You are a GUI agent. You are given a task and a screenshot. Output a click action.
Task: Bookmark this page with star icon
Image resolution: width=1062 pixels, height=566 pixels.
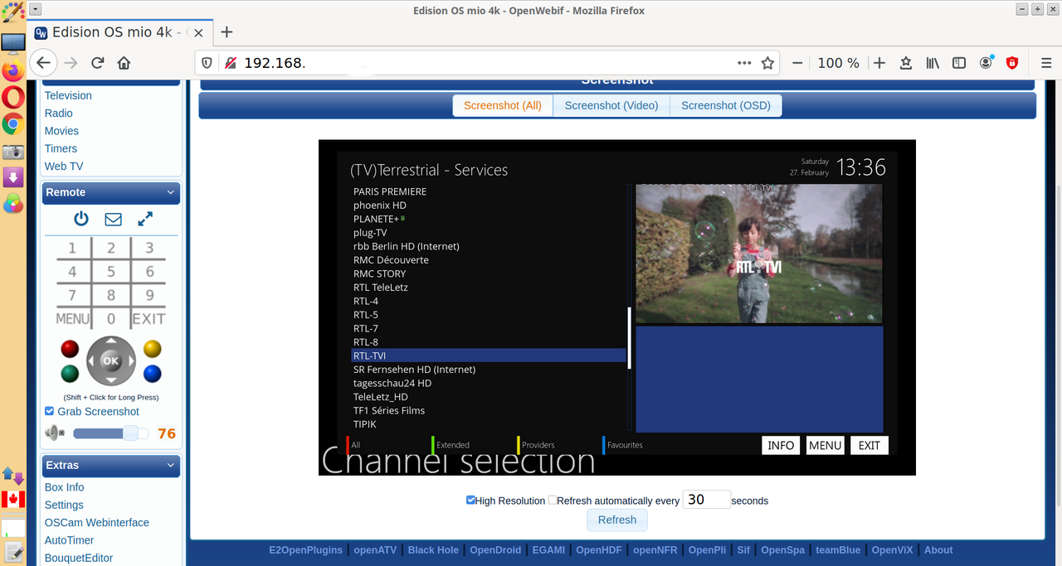tap(767, 63)
